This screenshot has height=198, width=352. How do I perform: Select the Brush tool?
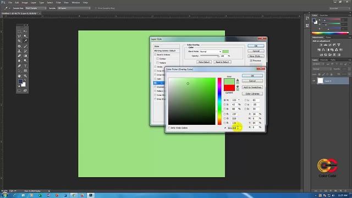click(x=25, y=46)
